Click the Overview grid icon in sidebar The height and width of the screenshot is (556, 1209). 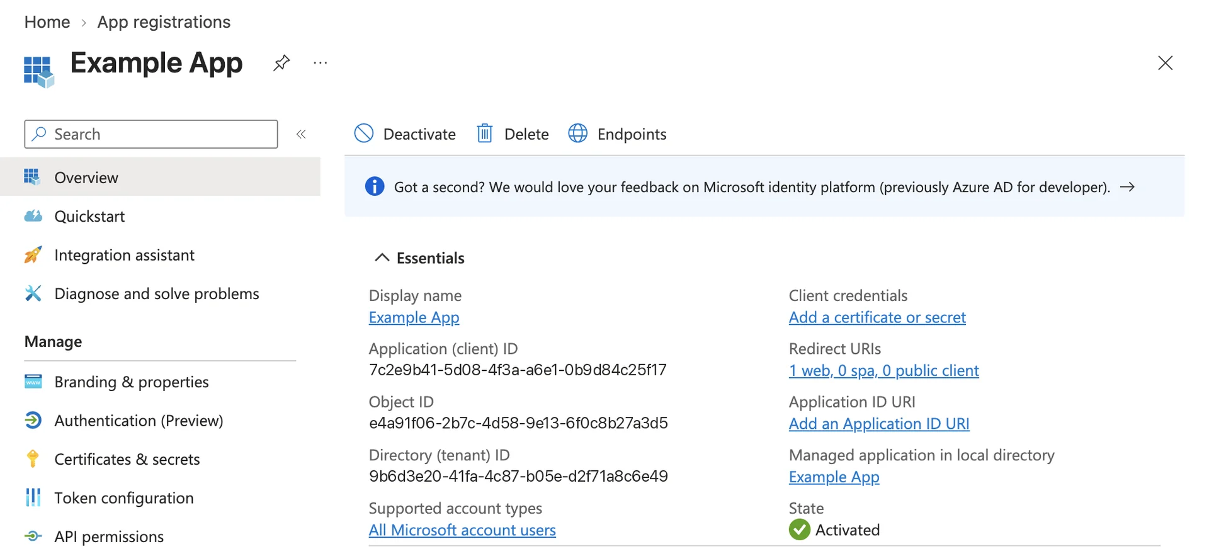(x=32, y=177)
